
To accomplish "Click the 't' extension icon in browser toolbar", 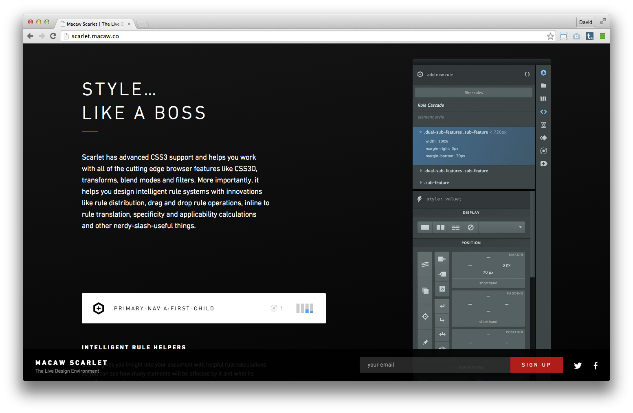I will pyautogui.click(x=589, y=36).
